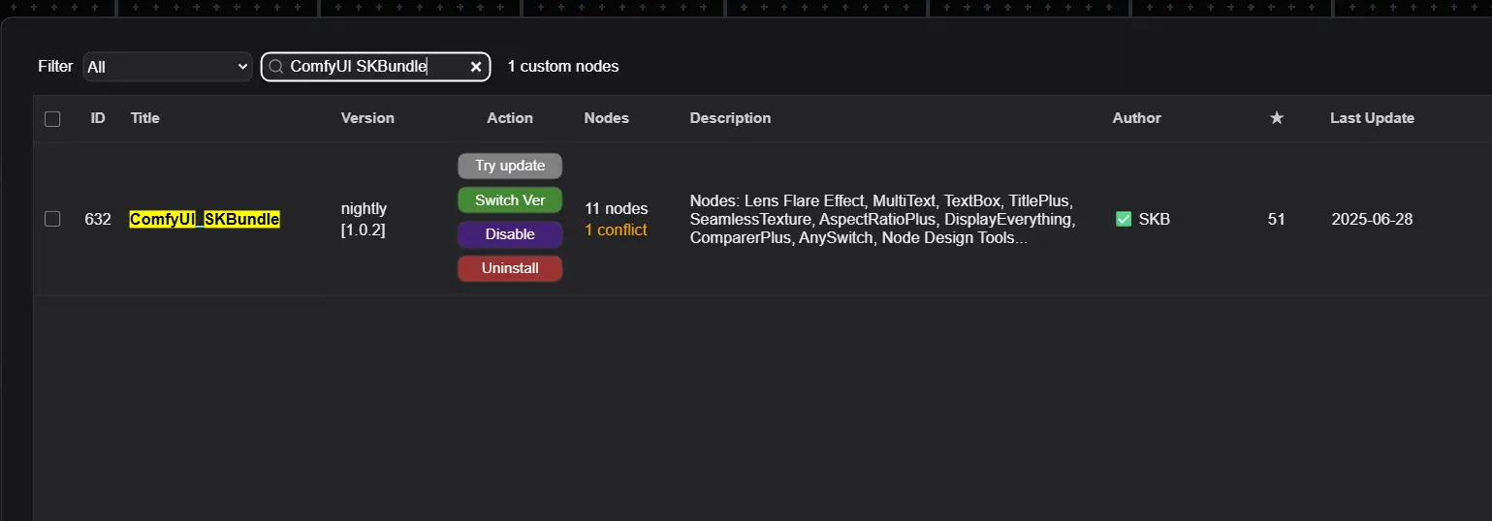
Task: Click the 11 nodes count
Action: pos(616,208)
